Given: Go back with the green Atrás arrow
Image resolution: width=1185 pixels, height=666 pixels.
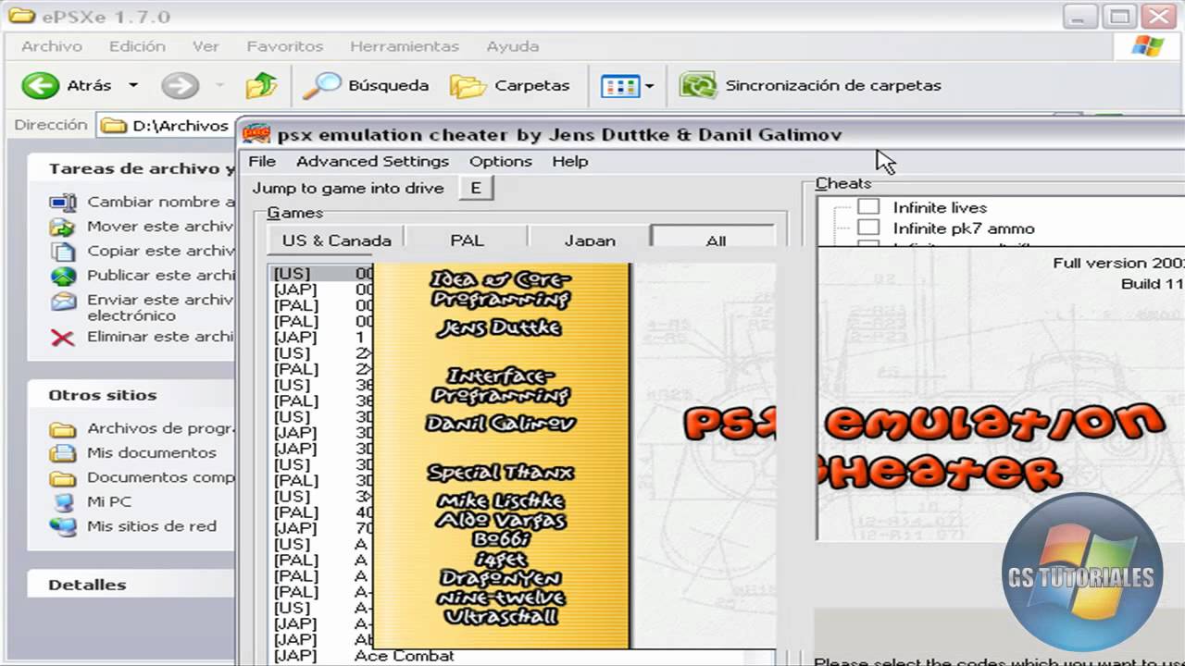Looking at the screenshot, I should pyautogui.click(x=40, y=86).
